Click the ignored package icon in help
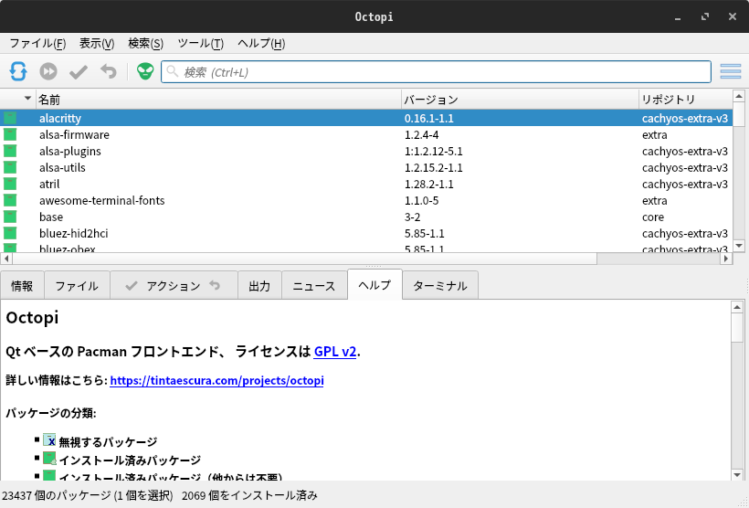This screenshot has height=508, width=749. [49, 440]
